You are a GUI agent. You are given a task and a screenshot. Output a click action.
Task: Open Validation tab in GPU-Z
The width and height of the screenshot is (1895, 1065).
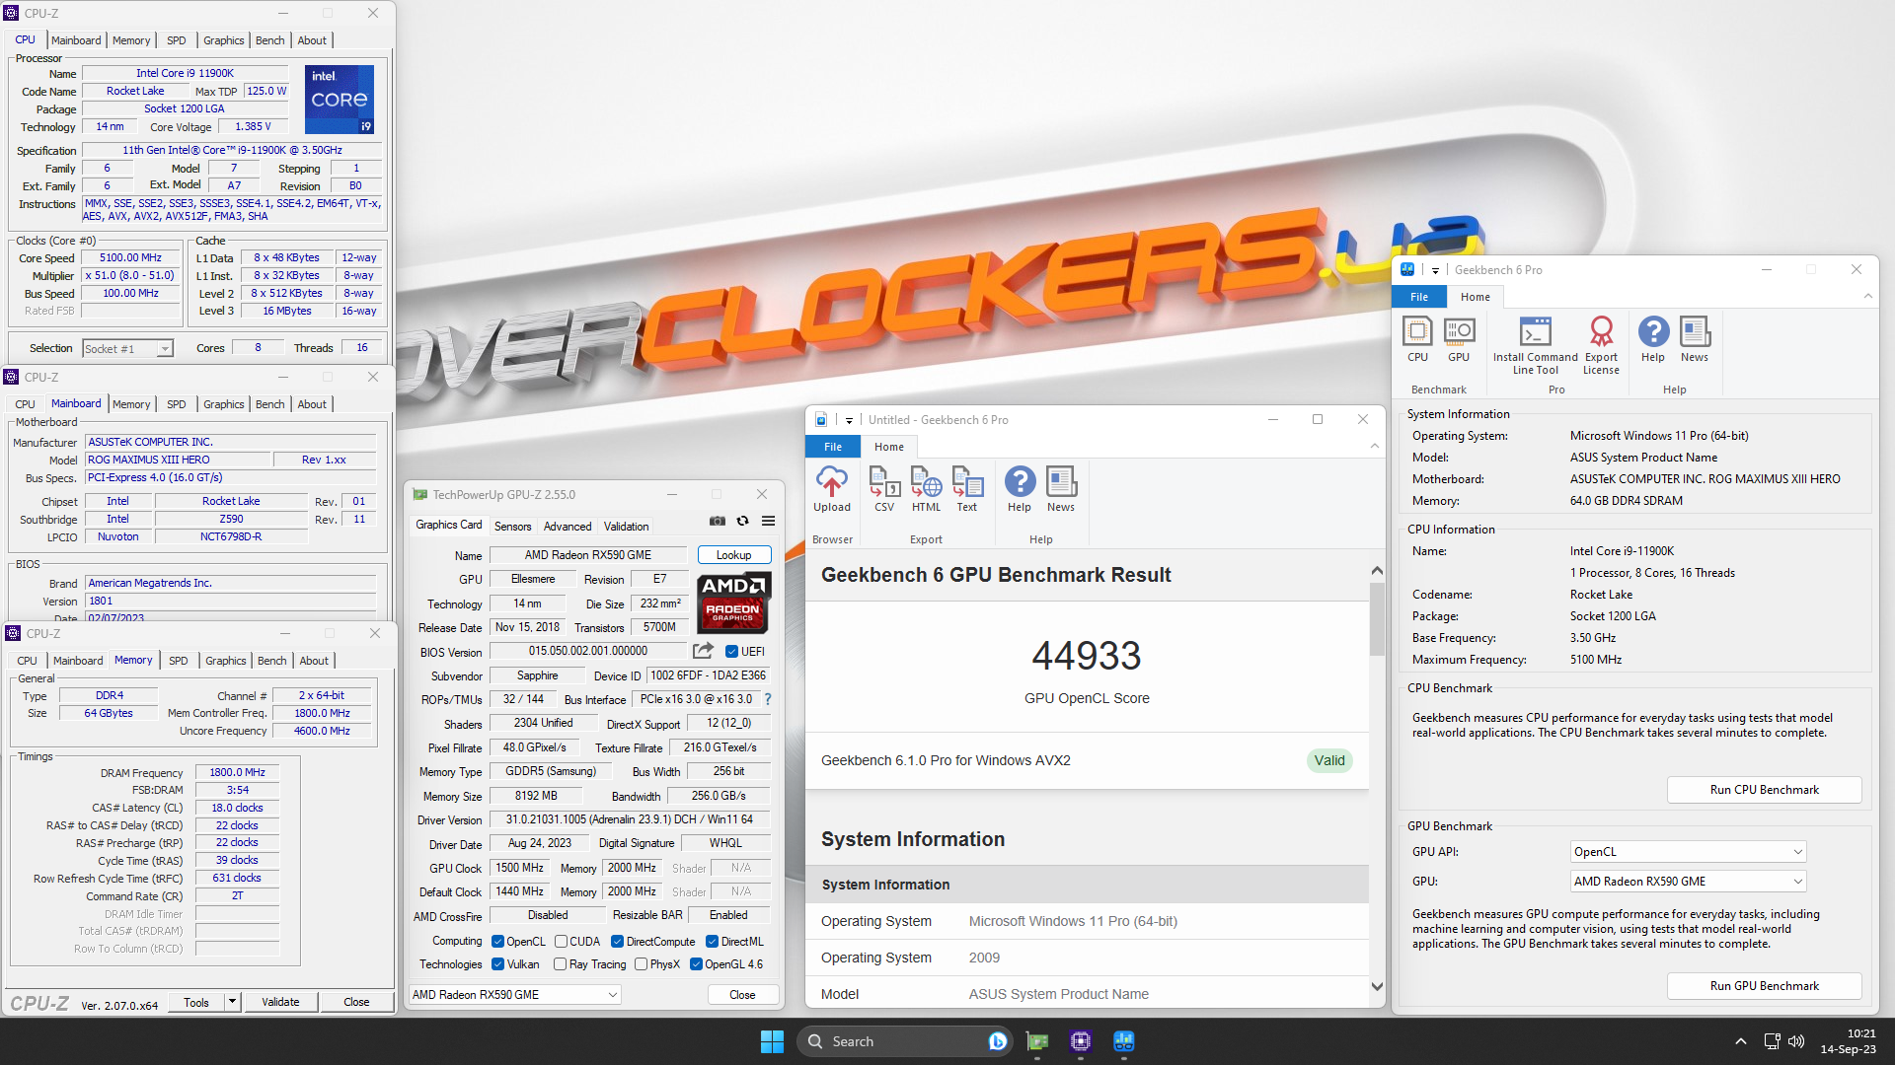click(x=627, y=527)
